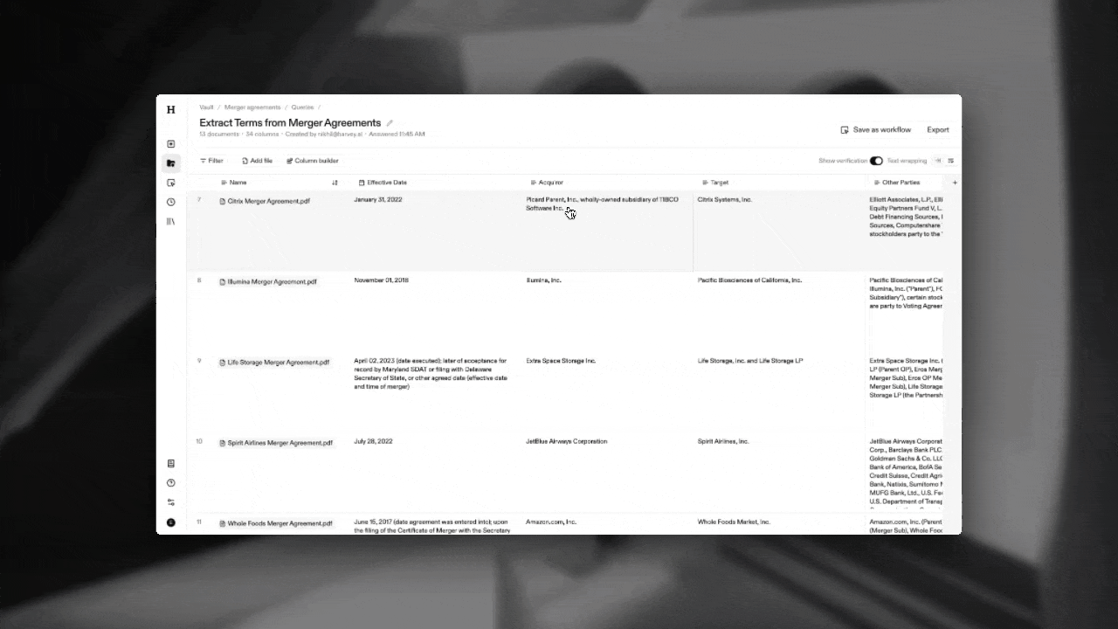
Task: Click the display options icon at toolbar end
Action: [x=950, y=161]
